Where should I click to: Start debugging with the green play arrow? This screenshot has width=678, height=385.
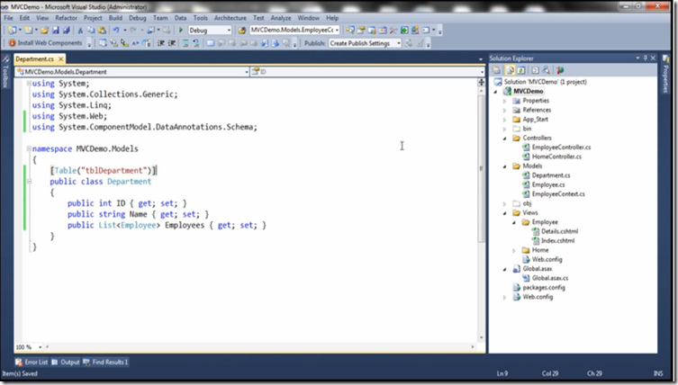click(181, 31)
